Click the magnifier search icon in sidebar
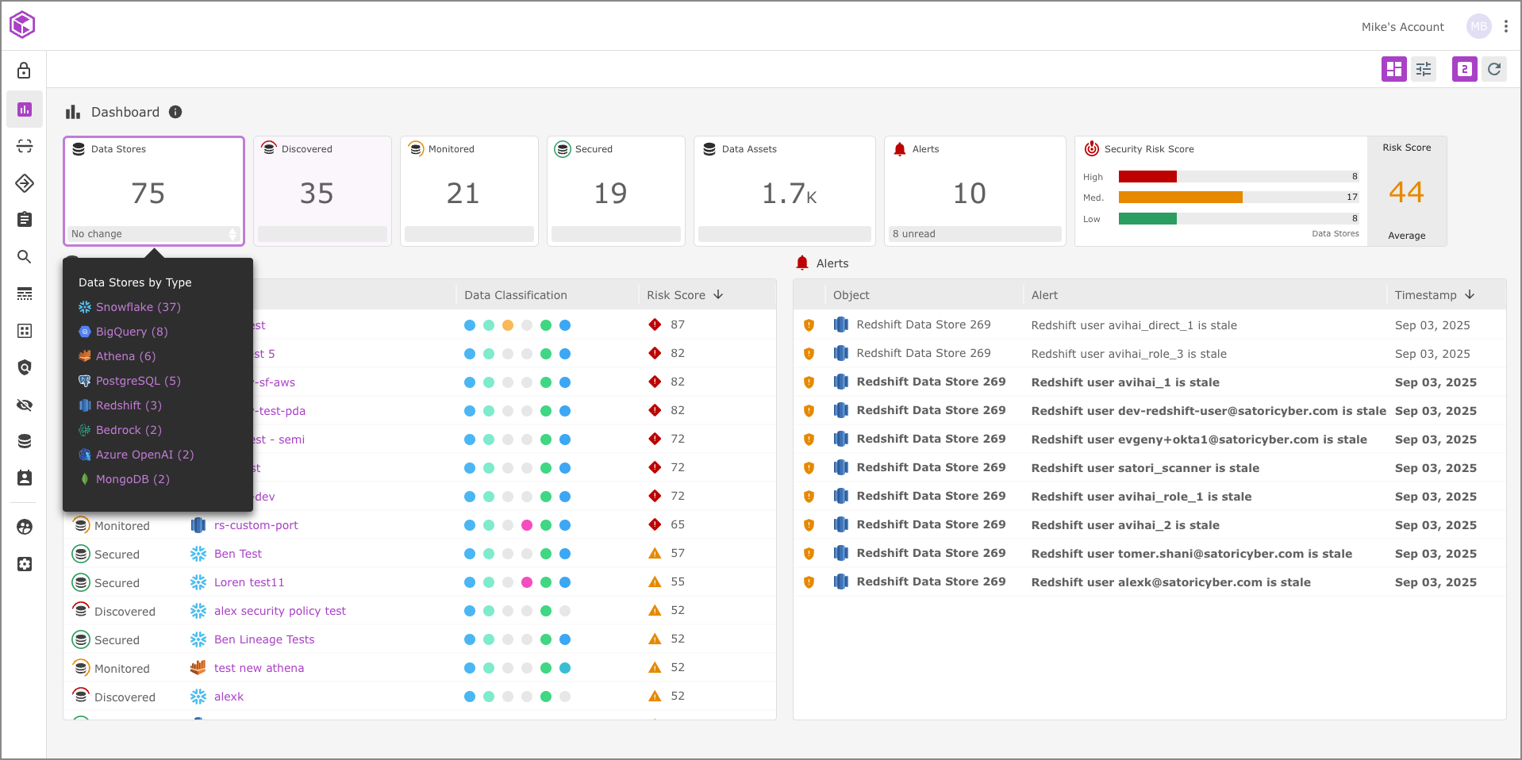The image size is (1522, 760). click(x=25, y=257)
